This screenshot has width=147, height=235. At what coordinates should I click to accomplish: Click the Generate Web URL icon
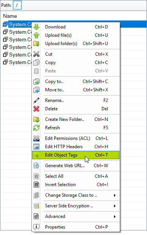pyautogui.click(x=36, y=166)
